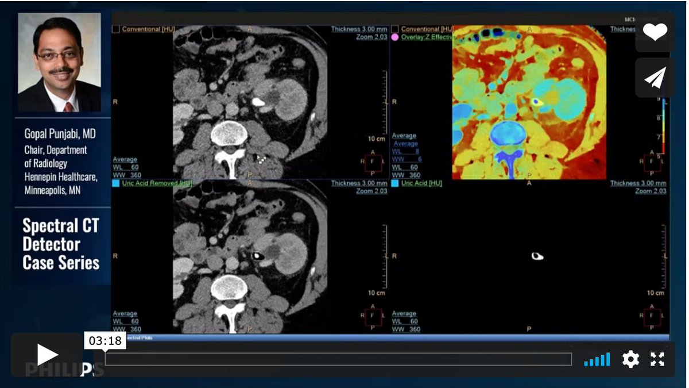Image resolution: width=689 pixels, height=388 pixels.
Task: Share the video via paper plane icon
Action: pos(655,78)
